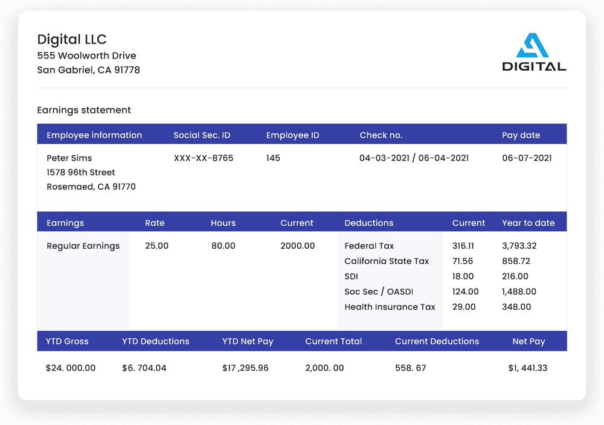Click the 'Net Pay' header

(x=528, y=342)
